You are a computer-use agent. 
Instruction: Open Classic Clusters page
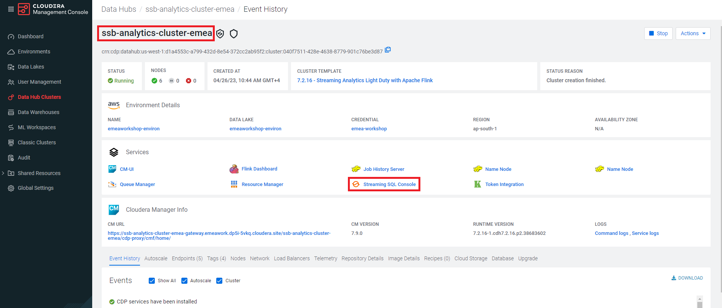pos(37,142)
